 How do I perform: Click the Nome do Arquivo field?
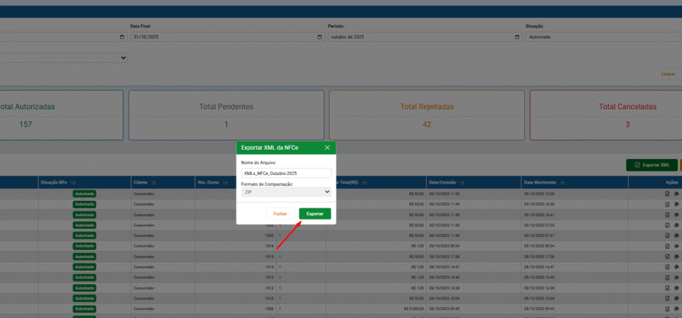click(286, 173)
